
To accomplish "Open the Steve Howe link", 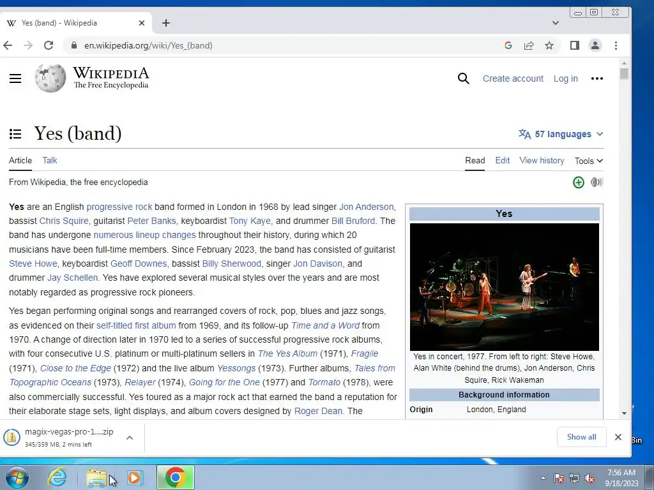I will tap(33, 264).
